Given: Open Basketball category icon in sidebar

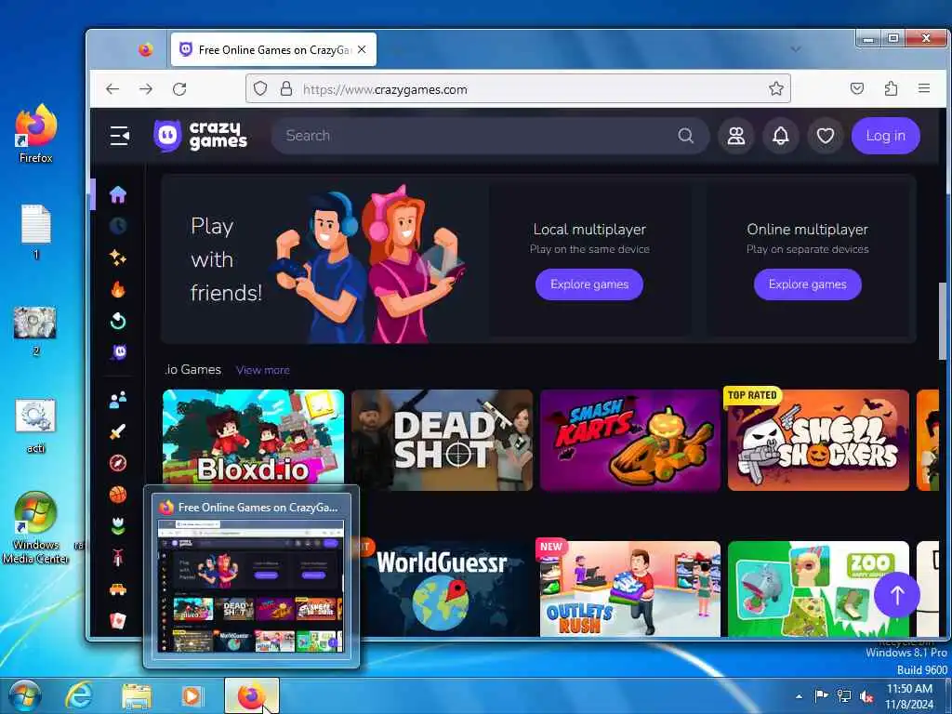Looking at the screenshot, I should coord(118,495).
